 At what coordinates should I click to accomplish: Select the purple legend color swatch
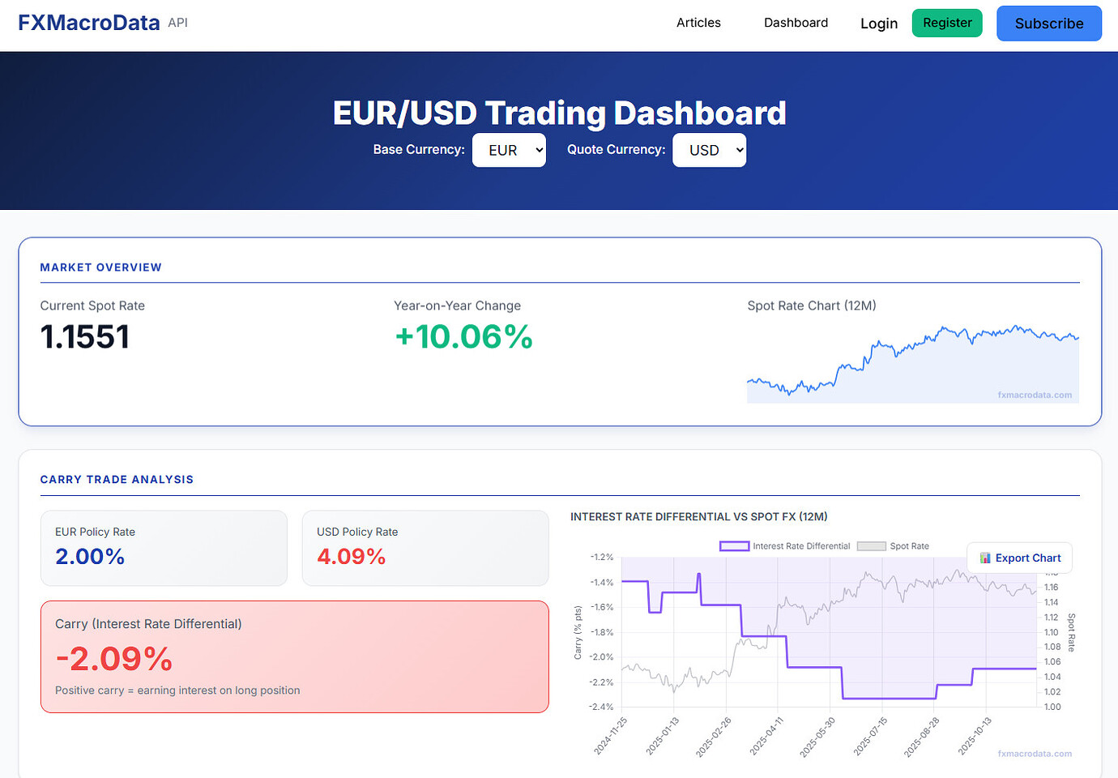(x=734, y=545)
